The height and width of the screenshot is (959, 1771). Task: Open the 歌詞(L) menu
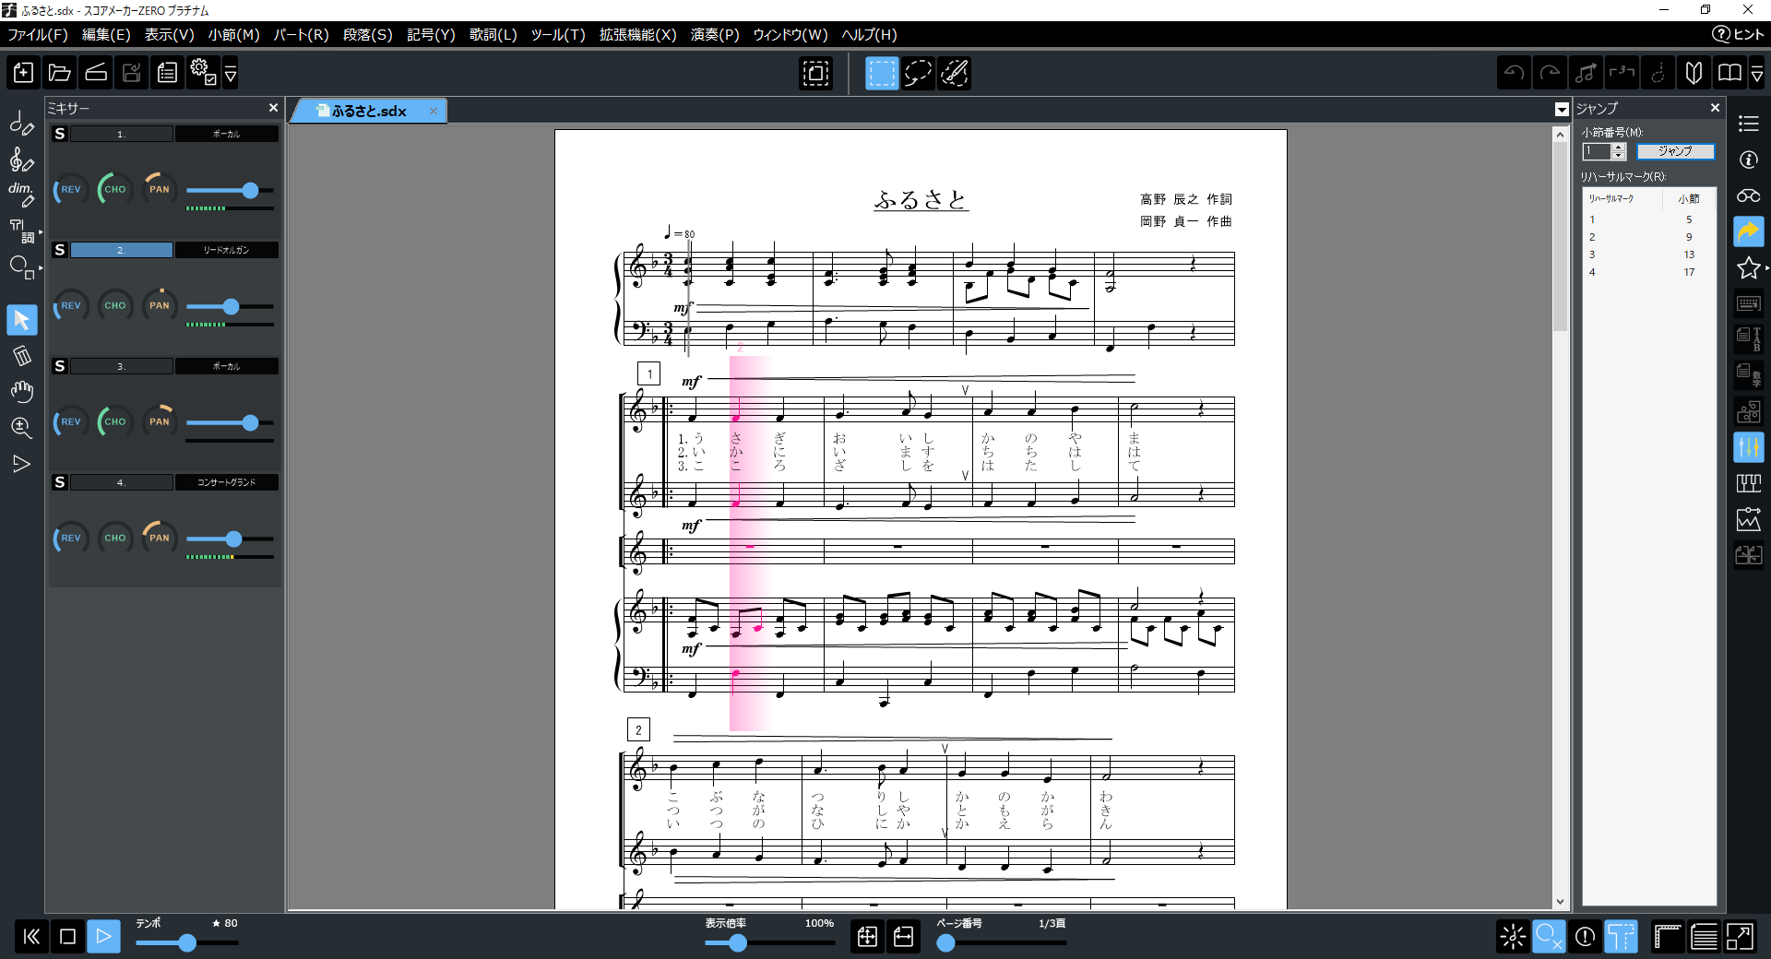point(493,35)
